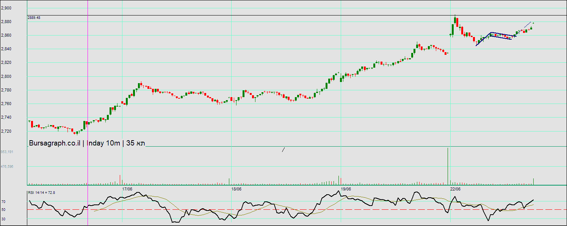
Task: Click the 953,191 volume axis label
Action: coord(7,152)
